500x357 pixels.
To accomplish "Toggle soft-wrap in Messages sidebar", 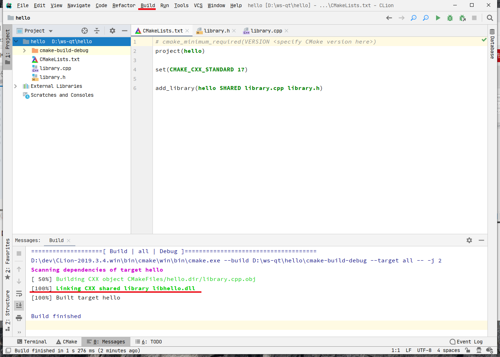I will (19, 293).
